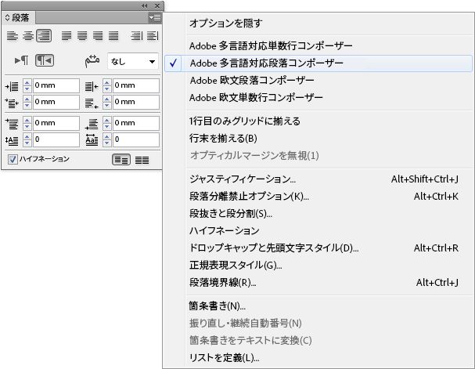This screenshot has width=475, height=369.
Task: Click the drop cap characters icon
Action: click(x=92, y=139)
